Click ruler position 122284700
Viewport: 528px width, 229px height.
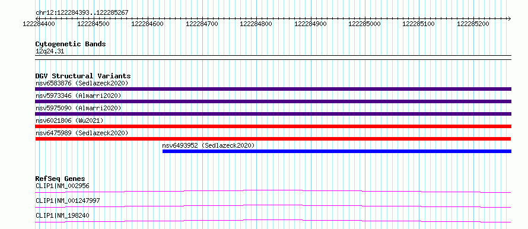202,24
